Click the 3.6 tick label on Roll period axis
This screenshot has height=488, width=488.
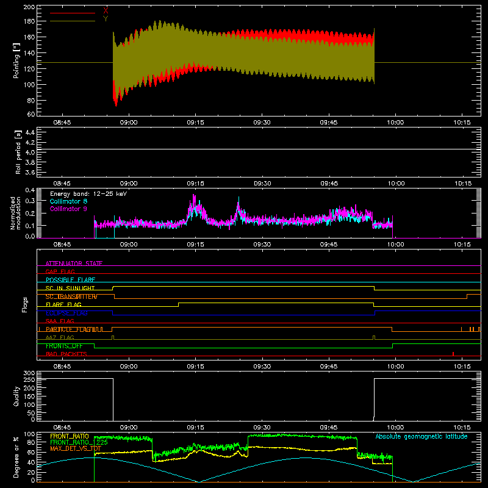[x=30, y=172]
